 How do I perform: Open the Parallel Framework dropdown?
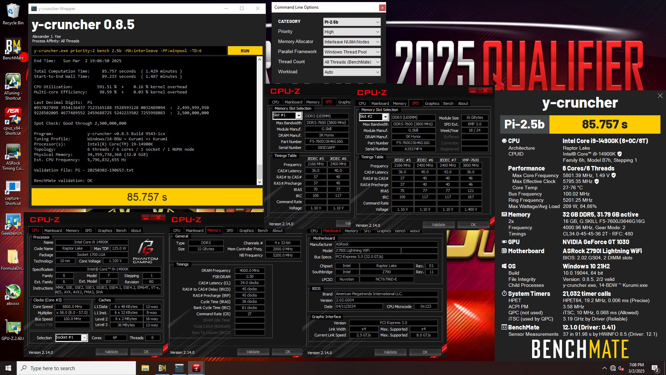(x=352, y=52)
